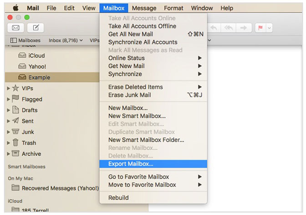Expand the VIPs disclosure triangle
Viewport: 306px width, 215px height.
pyautogui.click(x=8, y=88)
